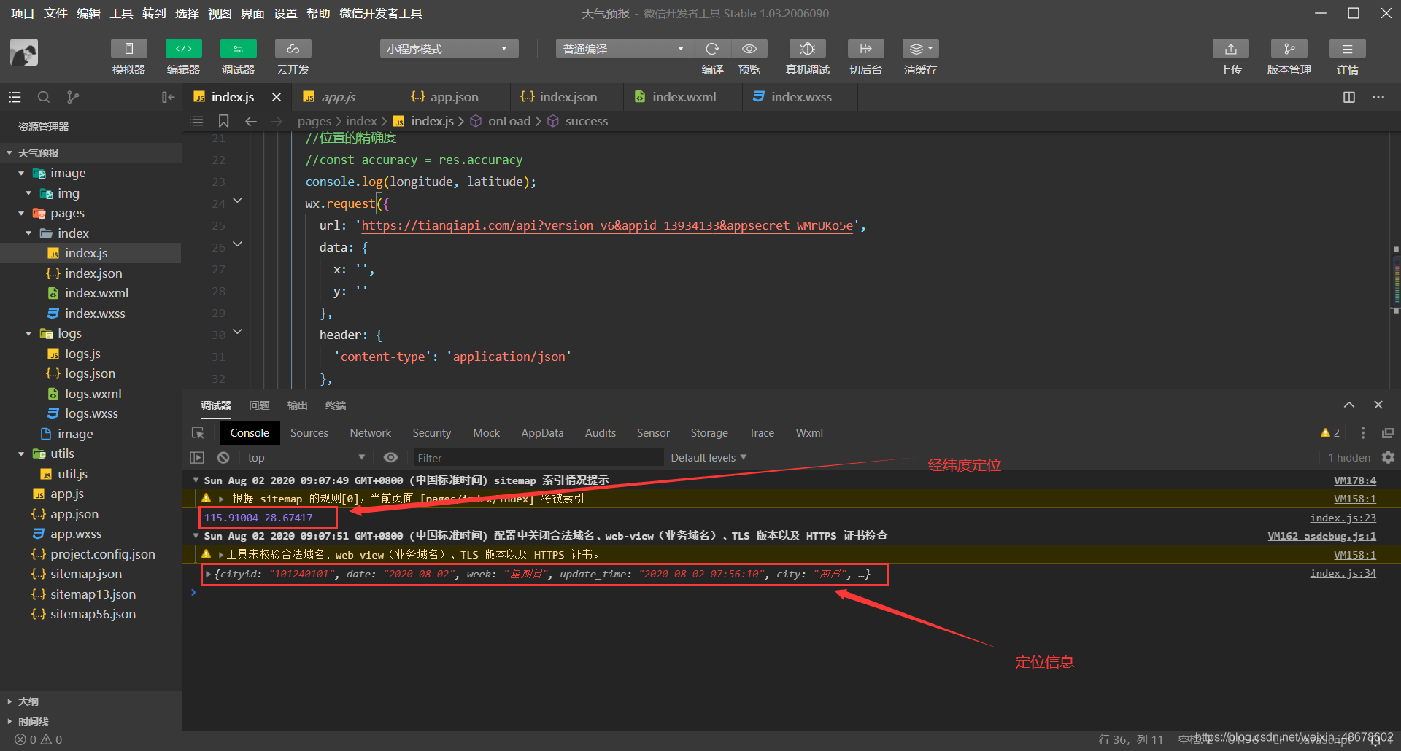
Task: Open the cloud development (云开发) icon
Action: point(293,49)
